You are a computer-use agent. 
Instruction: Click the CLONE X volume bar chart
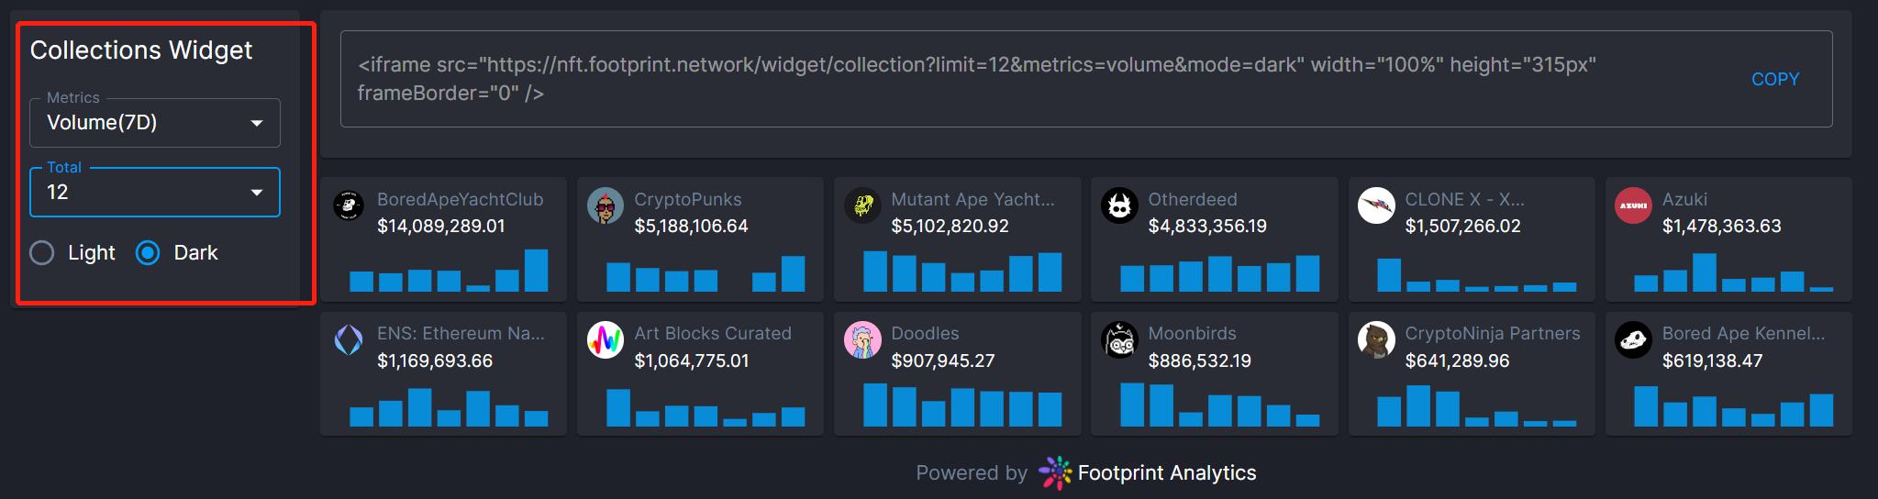click(x=1475, y=274)
